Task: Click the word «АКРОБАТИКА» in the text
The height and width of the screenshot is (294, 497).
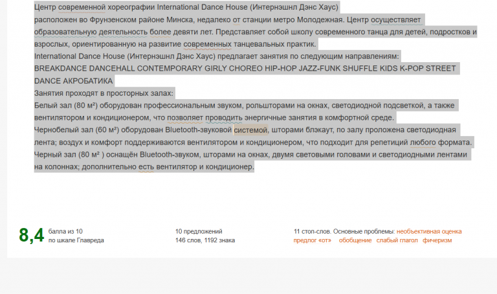Action: pos(88,81)
